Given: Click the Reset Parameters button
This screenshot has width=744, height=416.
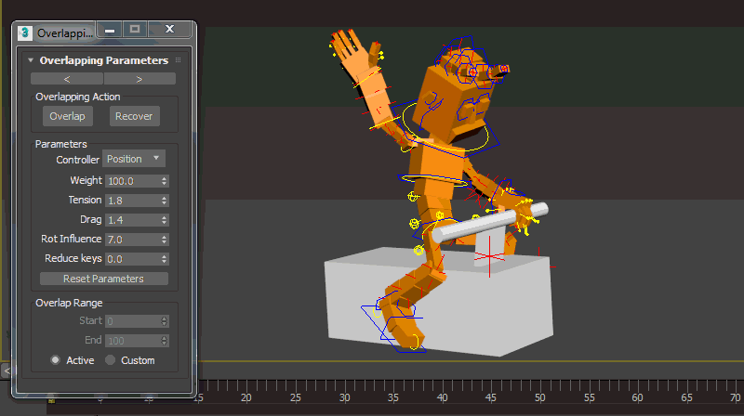Looking at the screenshot, I should pos(103,279).
